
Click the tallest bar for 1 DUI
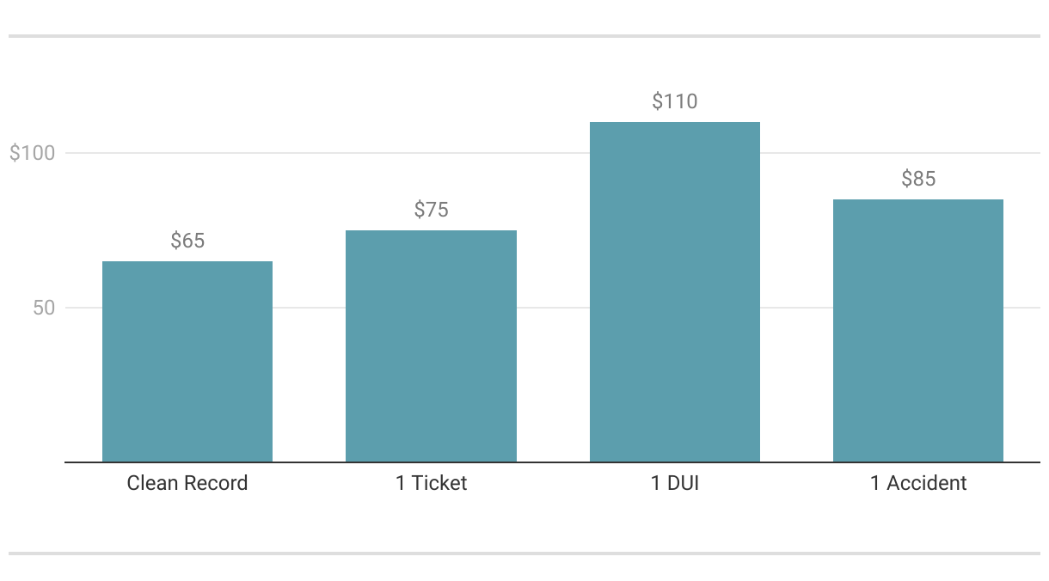point(675,292)
